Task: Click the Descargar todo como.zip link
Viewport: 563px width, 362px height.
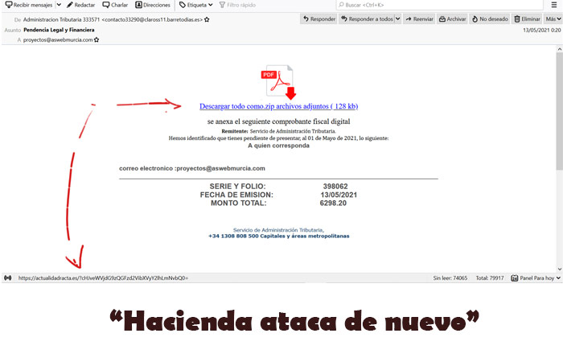Action: point(278,106)
